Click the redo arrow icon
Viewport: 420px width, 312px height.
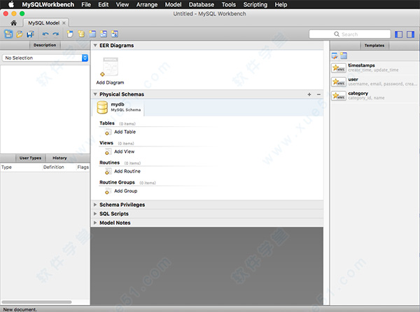click(x=56, y=34)
